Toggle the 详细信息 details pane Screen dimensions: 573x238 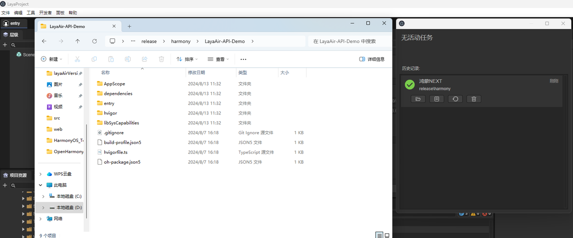click(x=372, y=59)
